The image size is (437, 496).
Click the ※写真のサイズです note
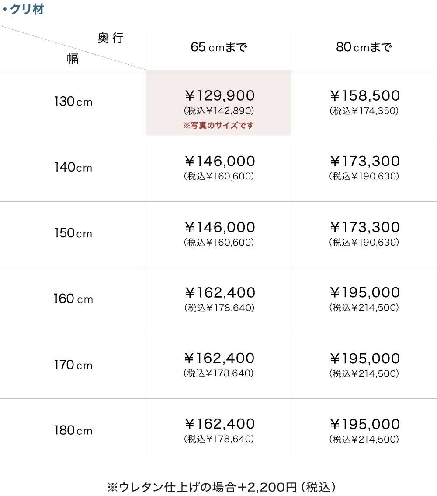(218, 126)
